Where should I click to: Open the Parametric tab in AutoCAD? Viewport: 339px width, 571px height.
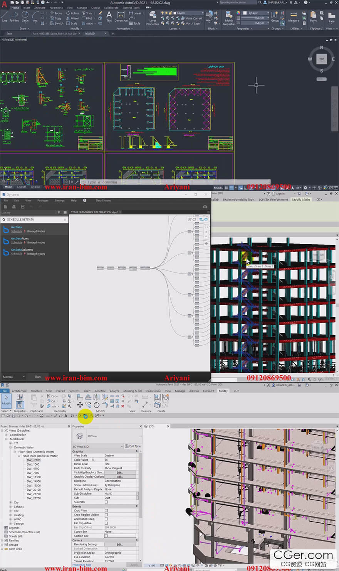click(56, 8)
